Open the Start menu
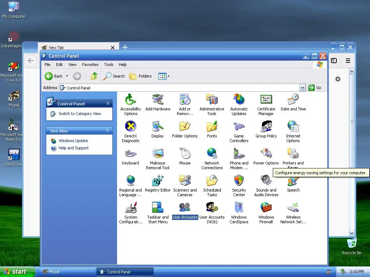Screen dimensions: 370x277 pos(17,272)
